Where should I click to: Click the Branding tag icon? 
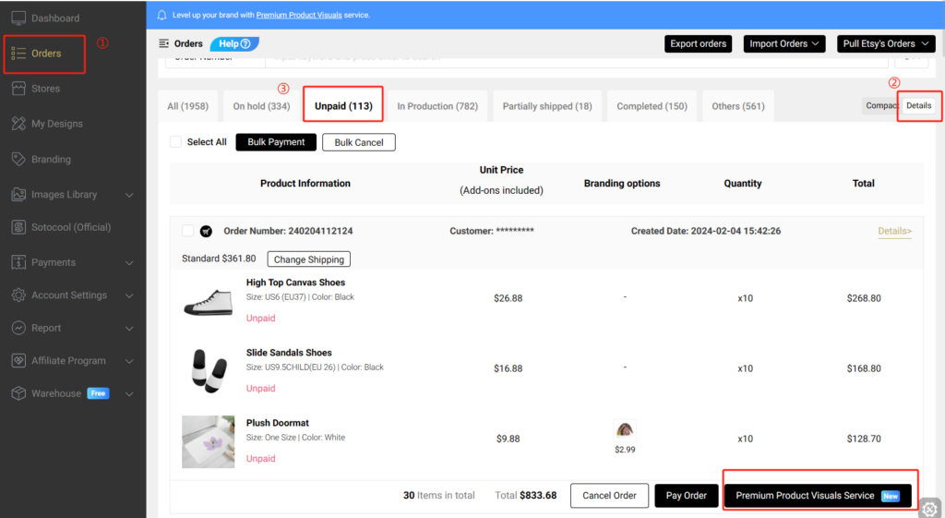[x=18, y=159]
